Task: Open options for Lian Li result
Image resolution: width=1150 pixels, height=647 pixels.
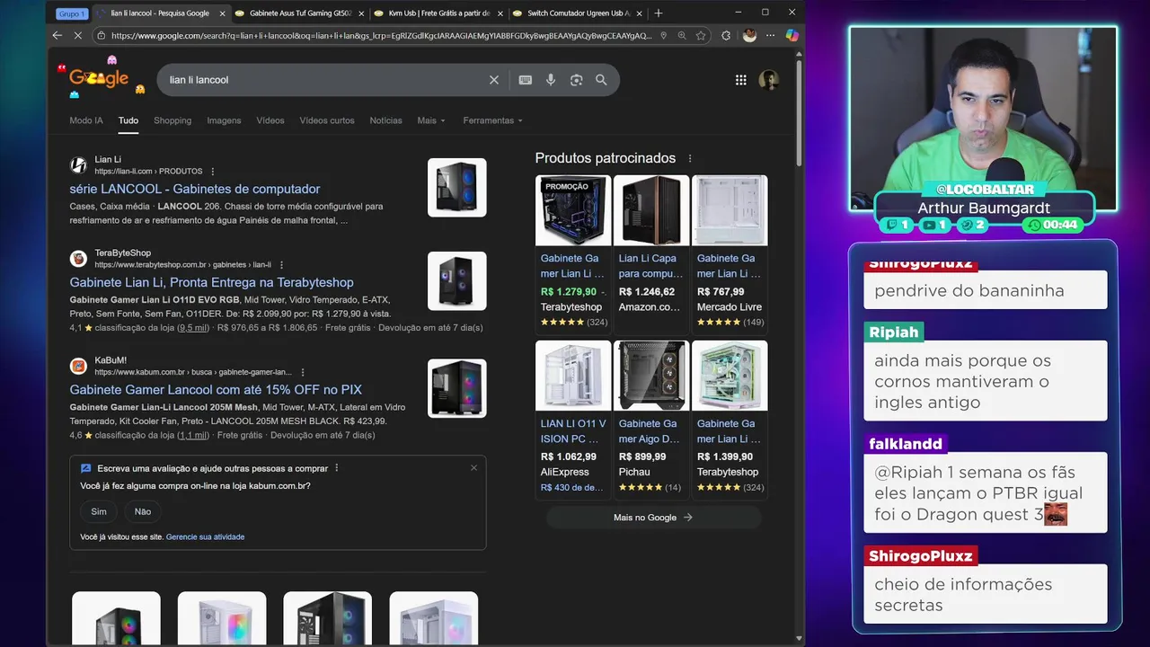Action: [x=213, y=171]
